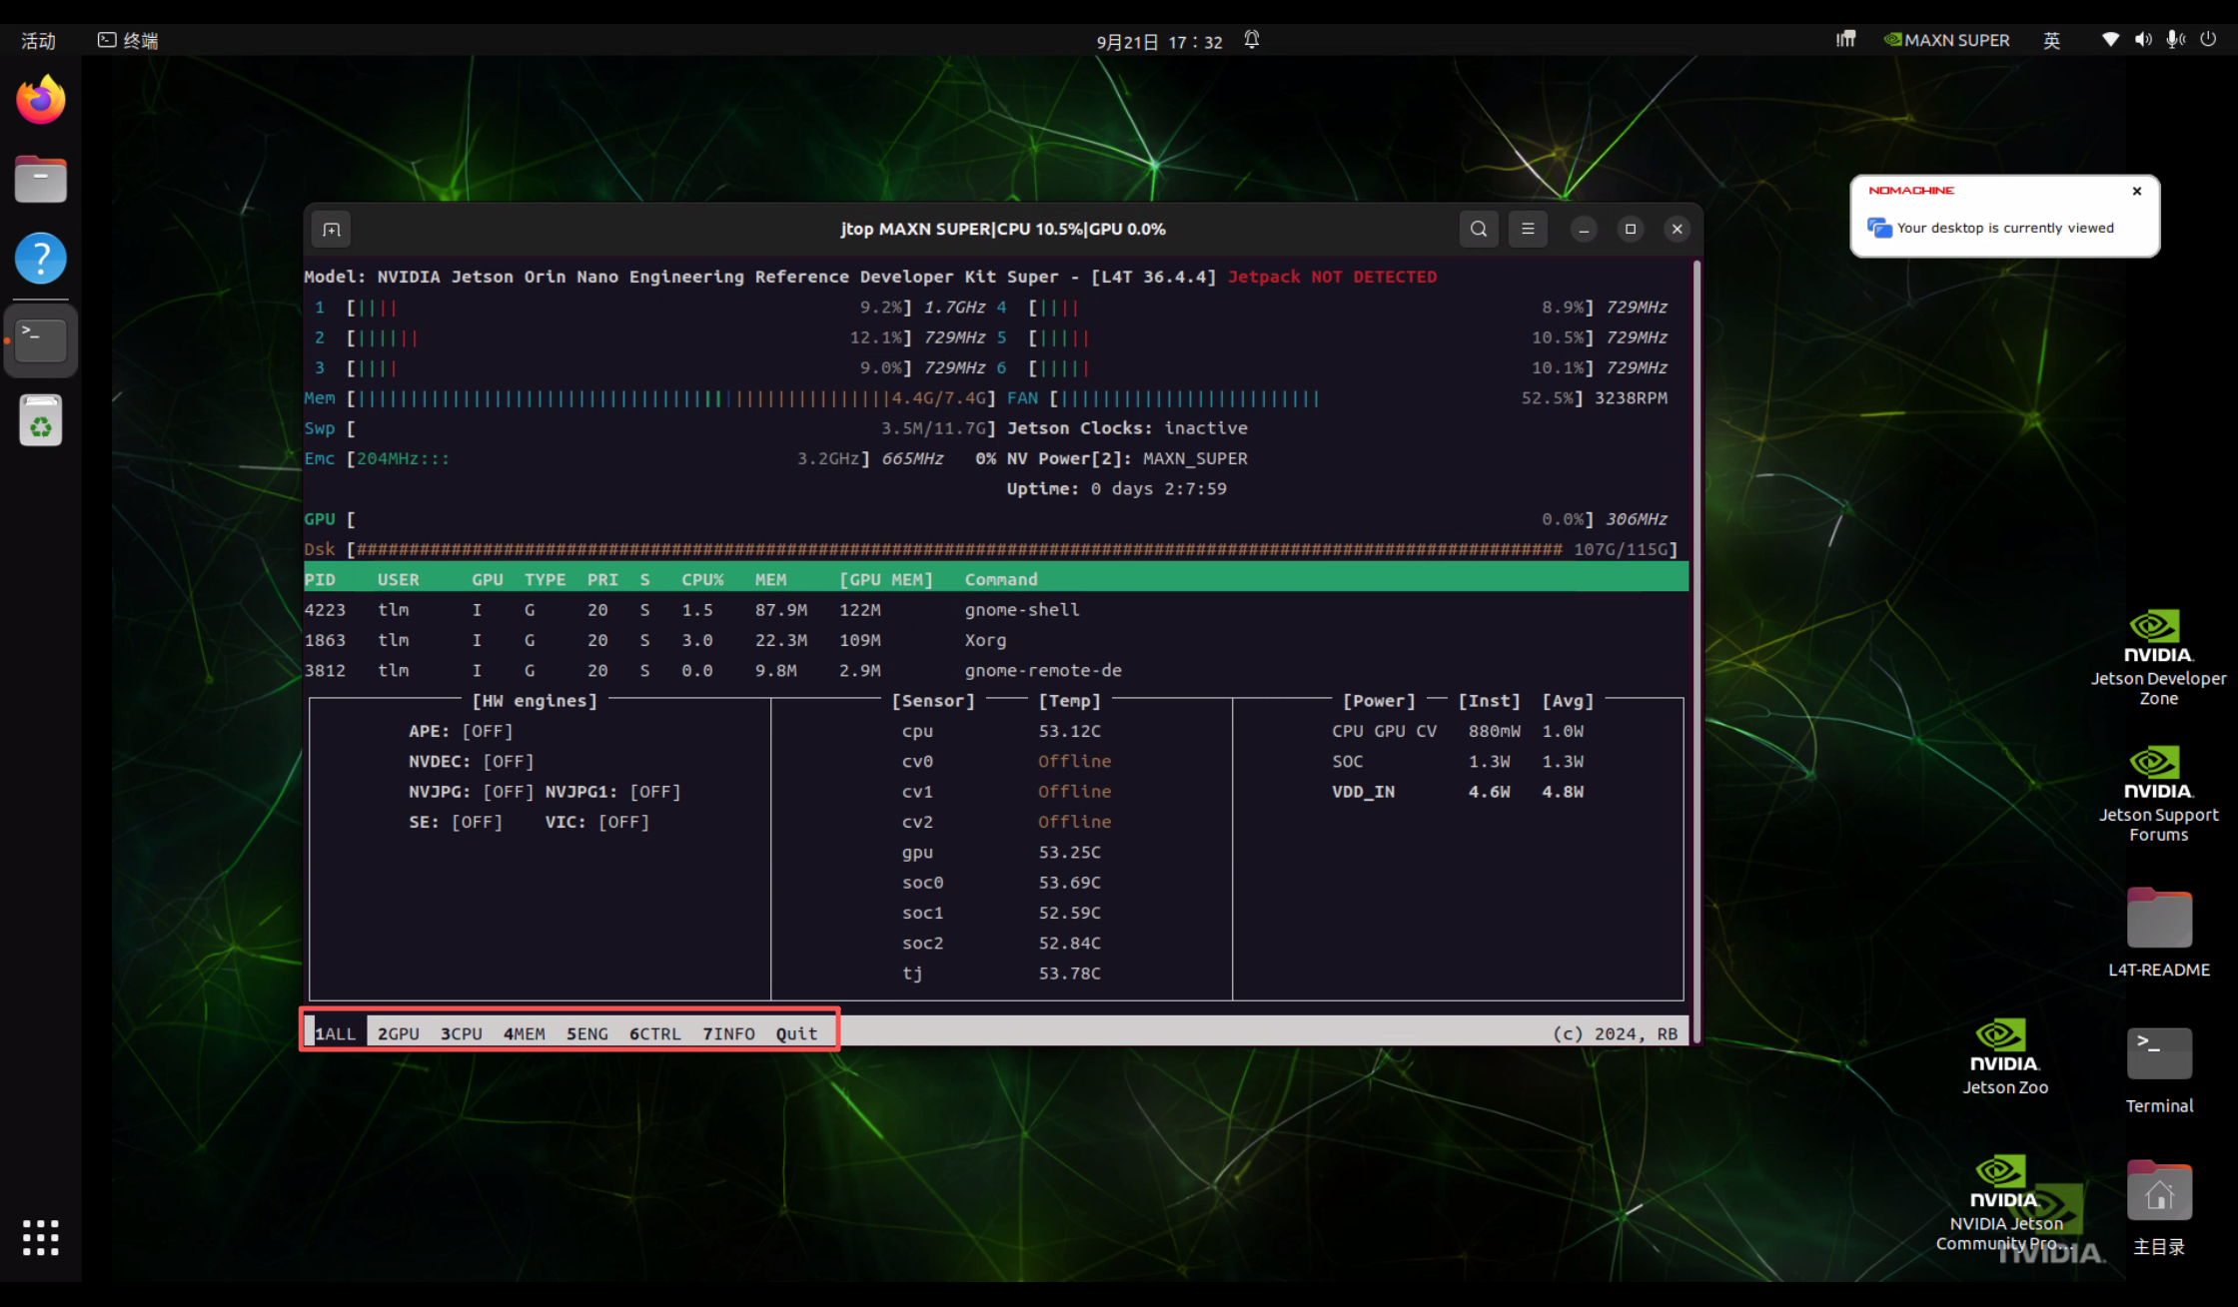Open the Files manager in dock
The height and width of the screenshot is (1307, 2238).
(41, 180)
